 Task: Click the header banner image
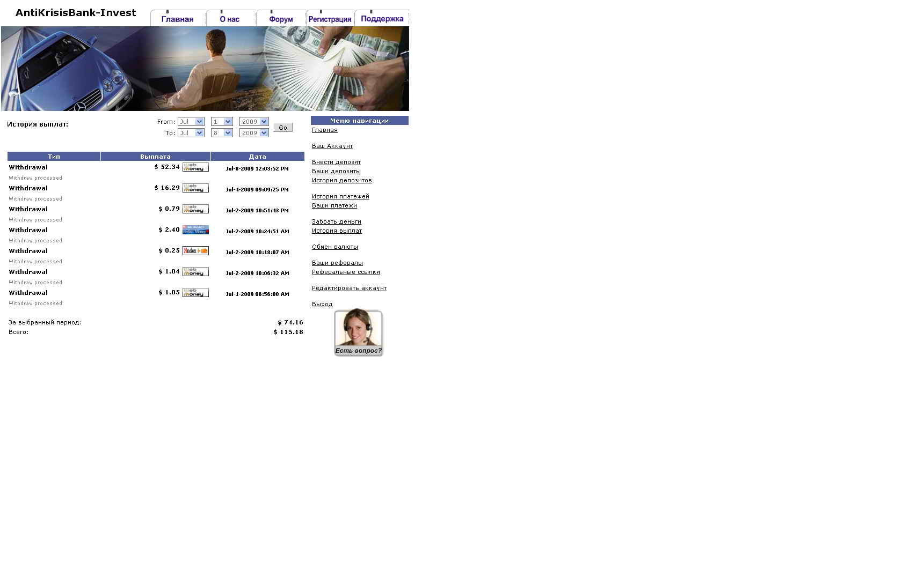(x=205, y=69)
